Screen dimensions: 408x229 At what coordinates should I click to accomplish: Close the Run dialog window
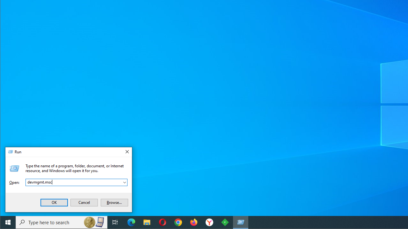(x=127, y=152)
